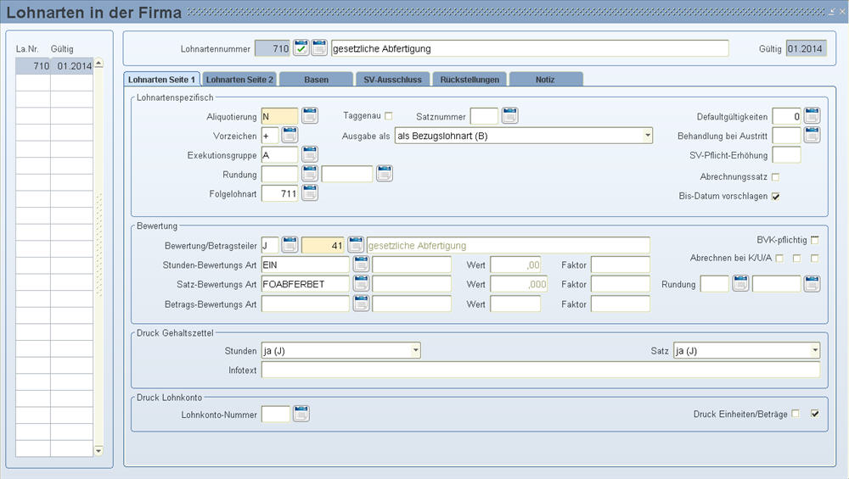
Task: Click lookup icon next to Folgelohnart 711
Action: [x=310, y=193]
